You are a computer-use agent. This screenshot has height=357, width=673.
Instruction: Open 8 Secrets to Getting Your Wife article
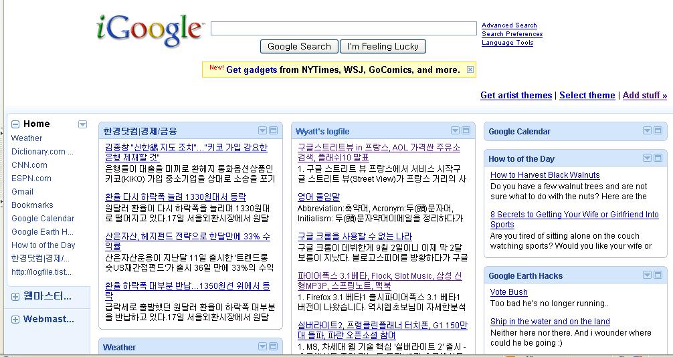[x=574, y=219]
